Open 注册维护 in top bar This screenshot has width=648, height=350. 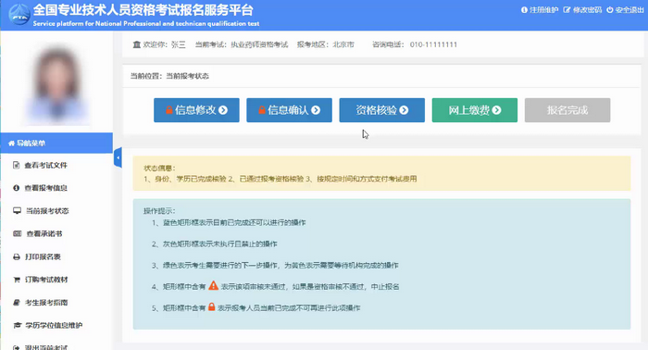click(540, 10)
